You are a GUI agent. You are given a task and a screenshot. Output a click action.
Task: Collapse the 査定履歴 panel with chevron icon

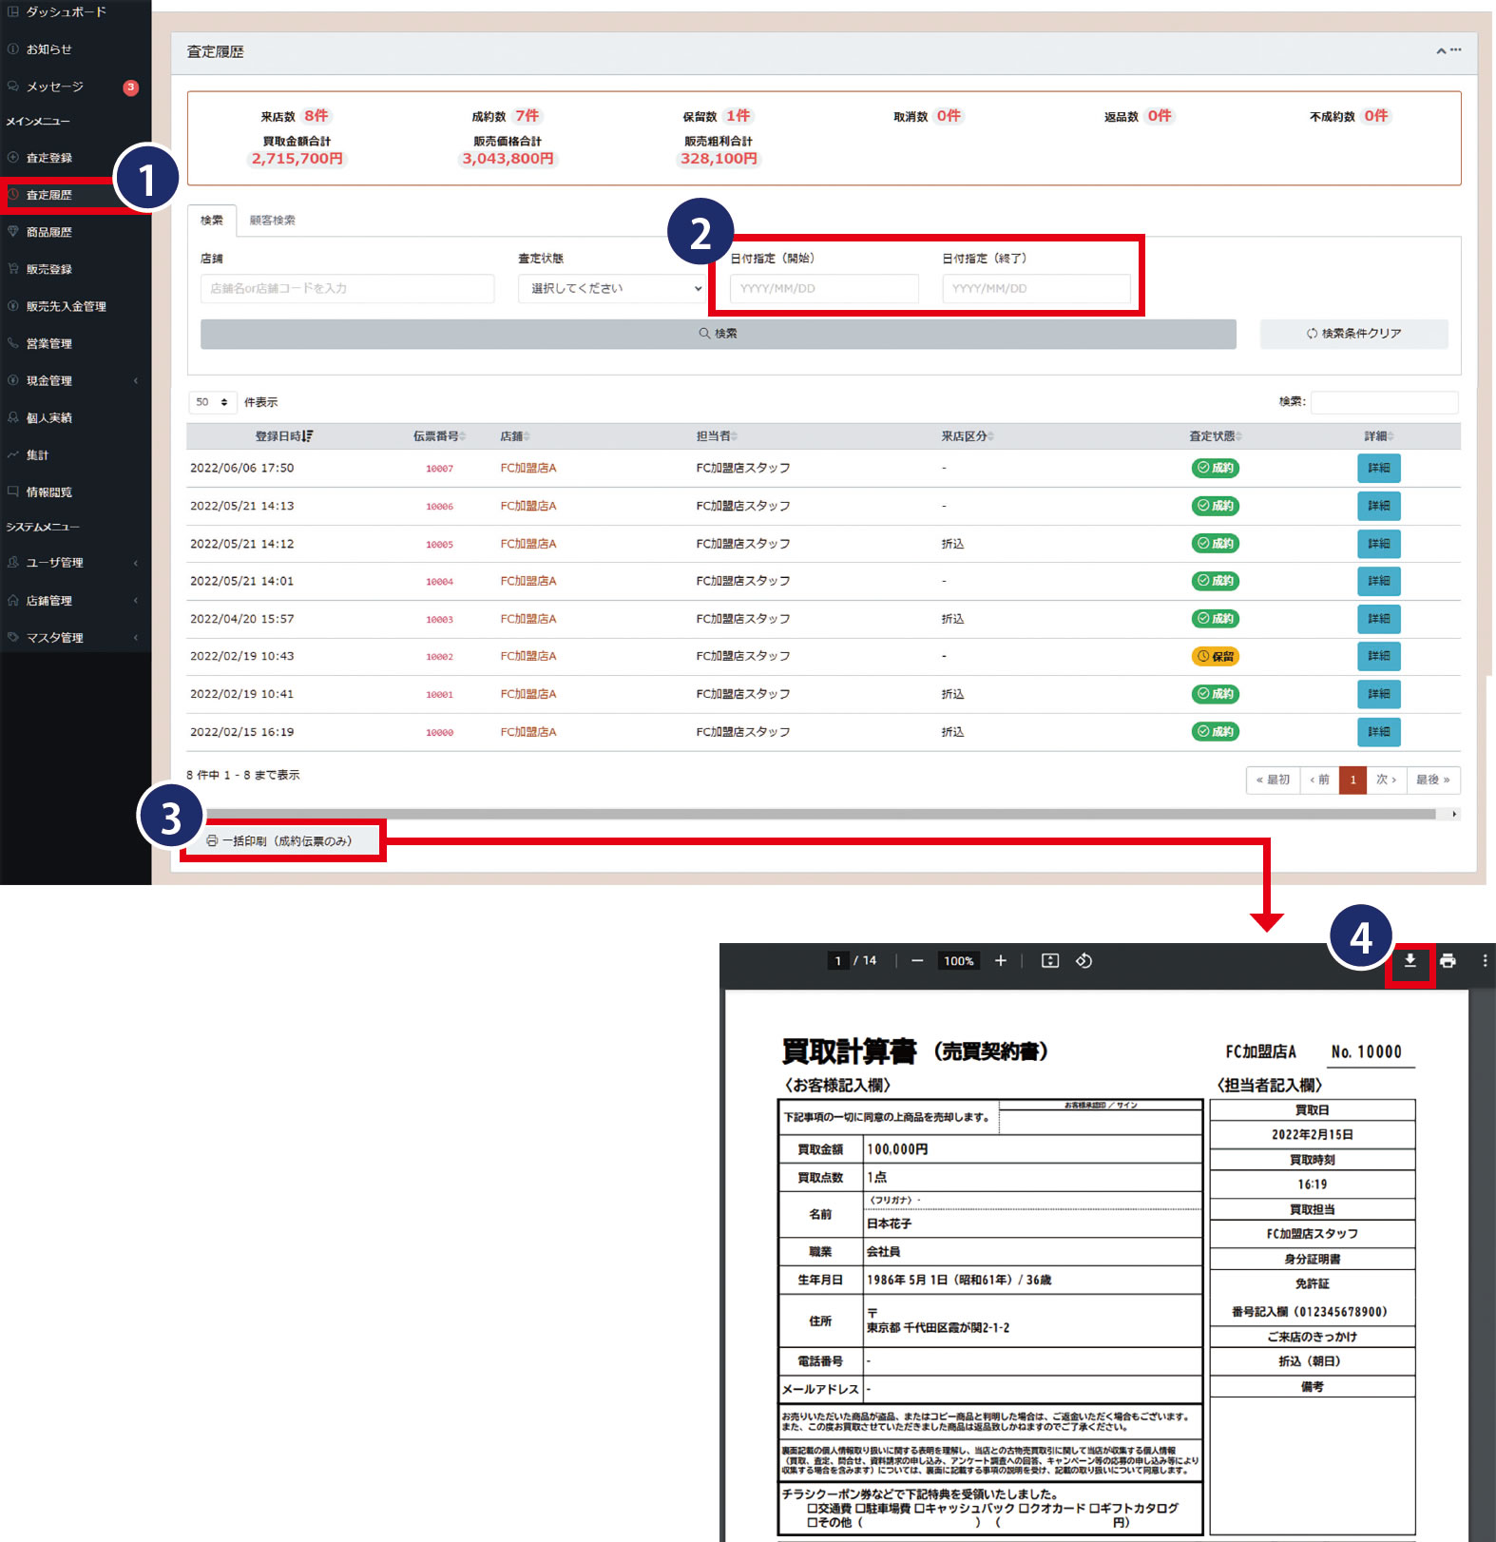click(1441, 51)
